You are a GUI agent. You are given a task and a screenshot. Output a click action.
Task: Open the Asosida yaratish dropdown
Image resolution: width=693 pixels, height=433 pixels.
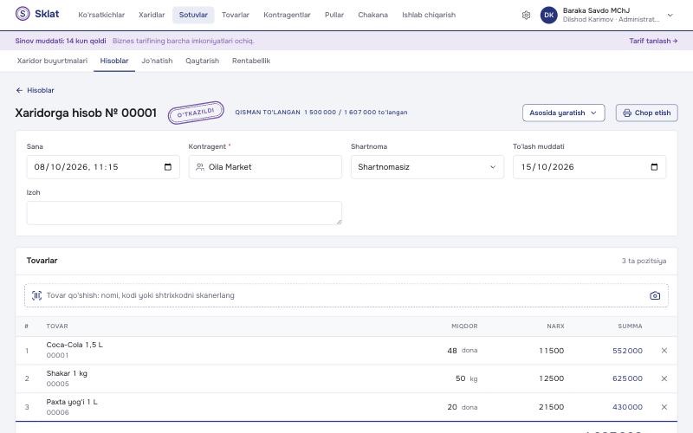[564, 113]
